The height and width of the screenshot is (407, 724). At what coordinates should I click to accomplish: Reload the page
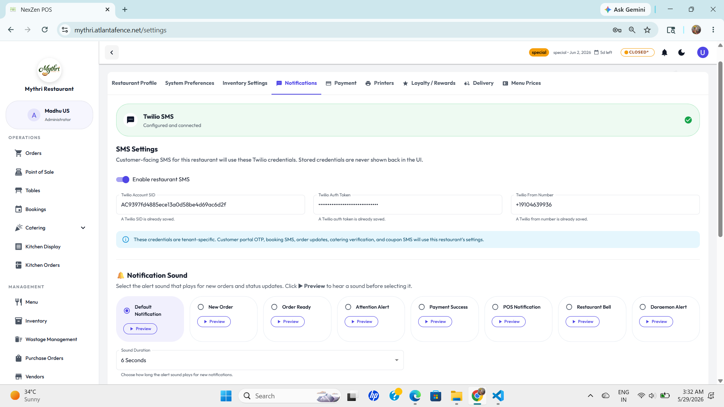click(44, 30)
